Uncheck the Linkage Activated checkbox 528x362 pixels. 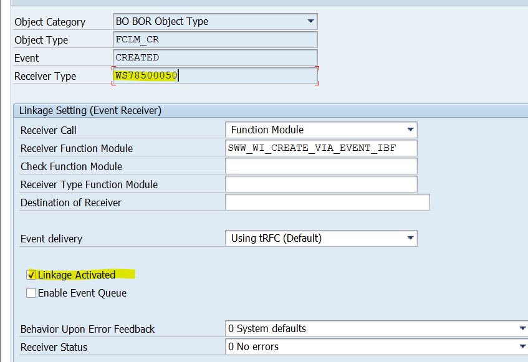(31, 275)
